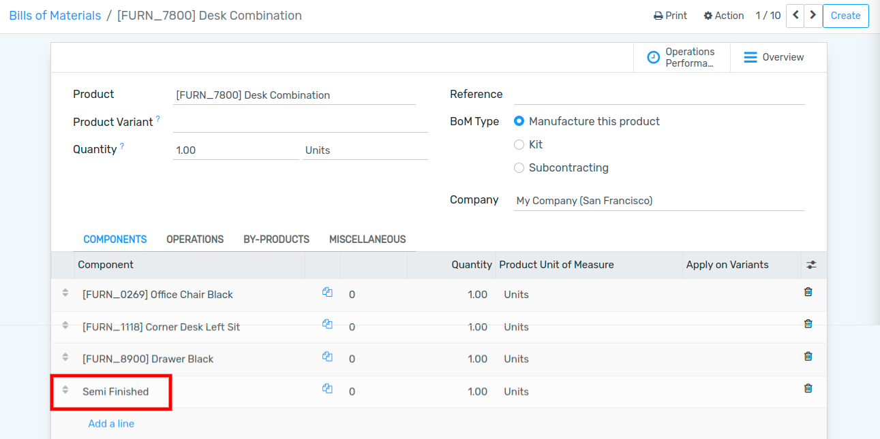
Task: Click the Product Variant field
Action: [301, 123]
